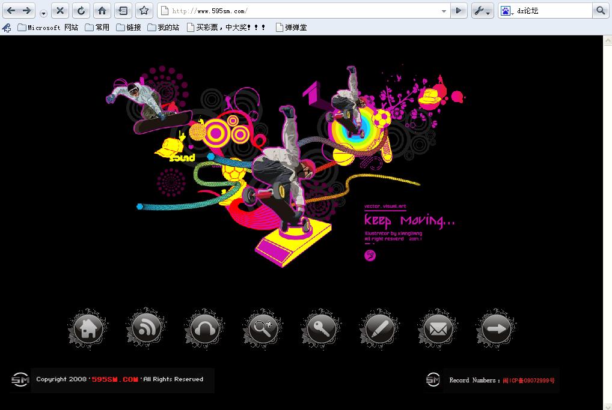The width and height of the screenshot is (612, 410).
Task: Click the dz论坛 search input field
Action: point(553,11)
